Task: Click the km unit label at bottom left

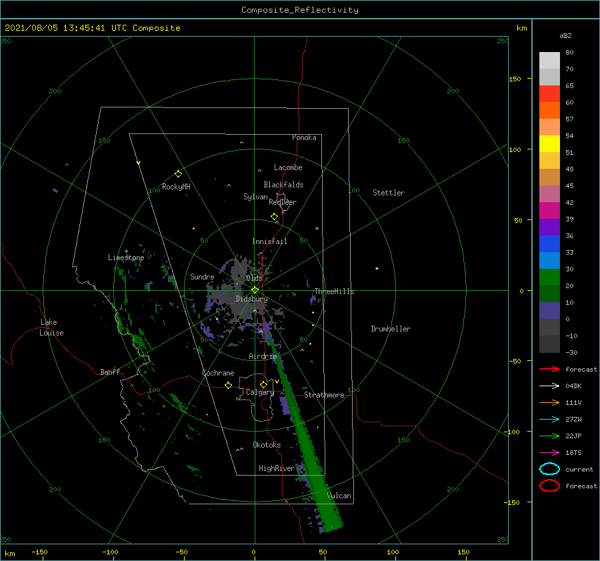Action: pos(9,554)
